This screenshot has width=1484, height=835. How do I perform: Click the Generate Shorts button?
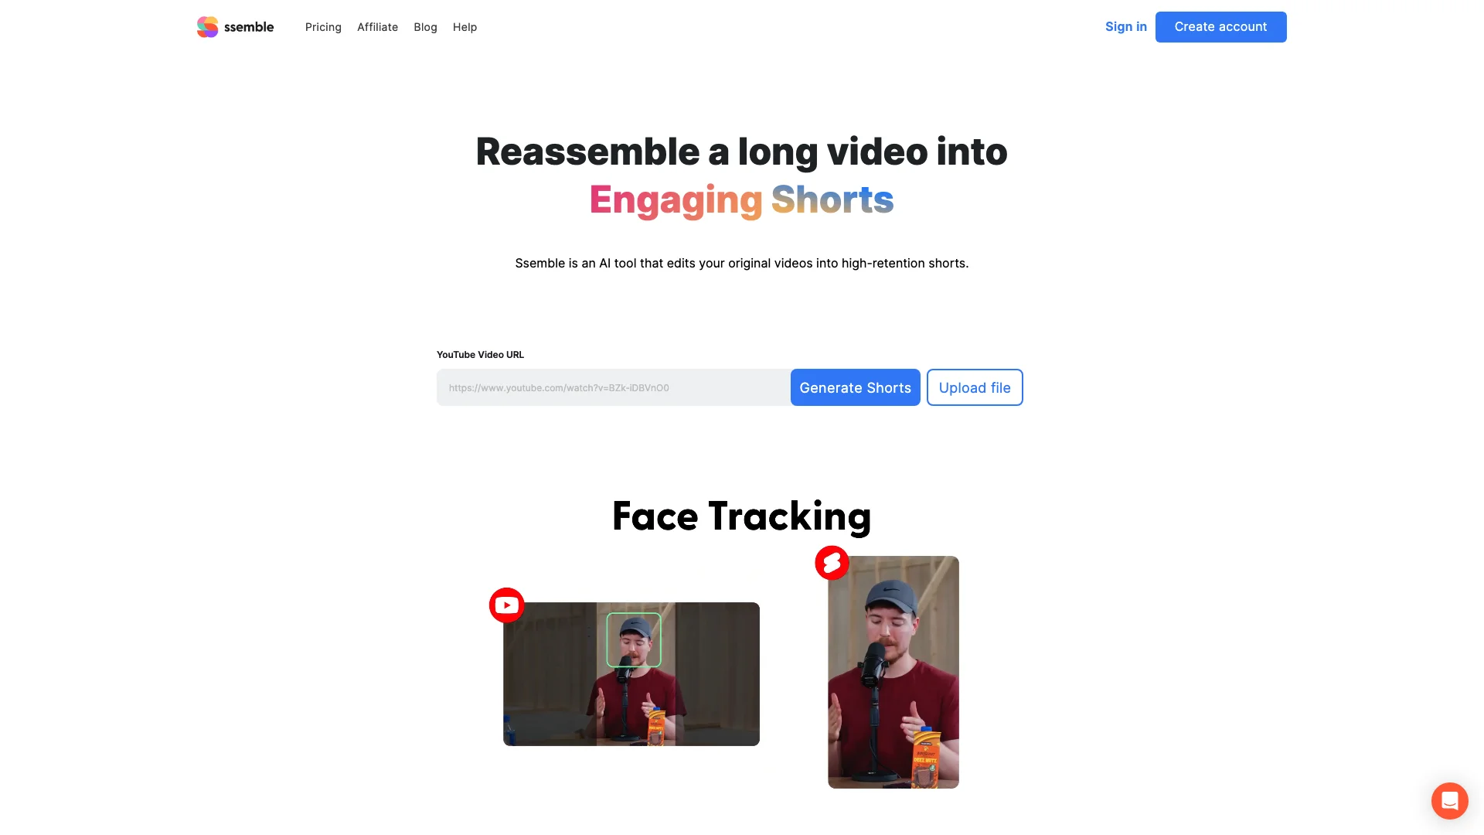(x=855, y=387)
